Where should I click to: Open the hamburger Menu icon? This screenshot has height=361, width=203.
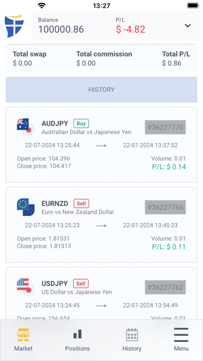point(181,335)
